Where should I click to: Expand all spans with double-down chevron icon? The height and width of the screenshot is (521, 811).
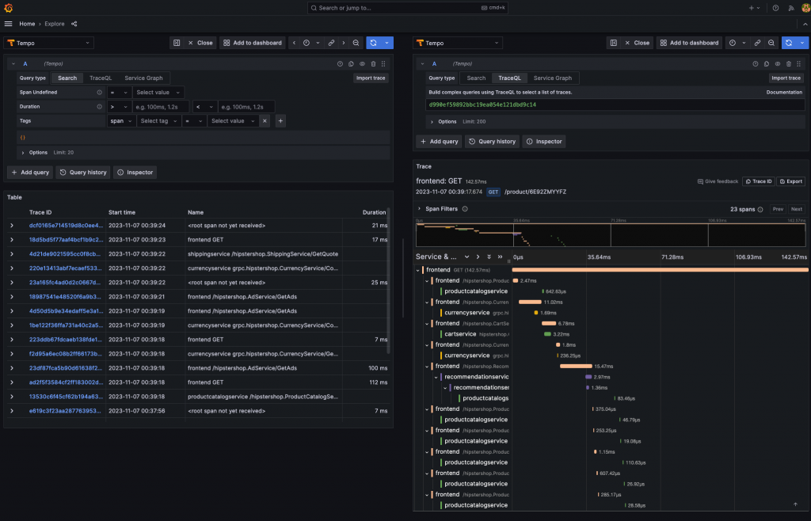pyautogui.click(x=489, y=257)
